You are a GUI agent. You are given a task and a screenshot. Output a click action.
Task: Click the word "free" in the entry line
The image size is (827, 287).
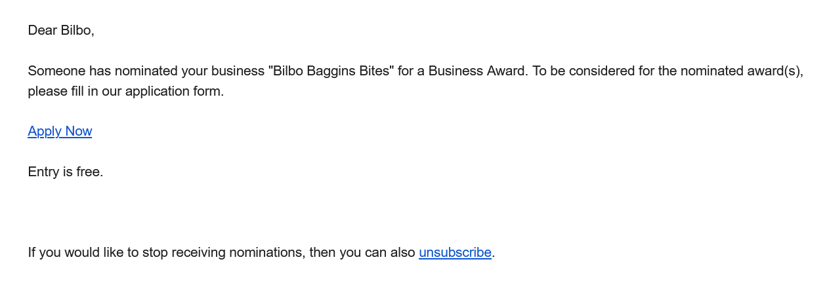click(89, 172)
